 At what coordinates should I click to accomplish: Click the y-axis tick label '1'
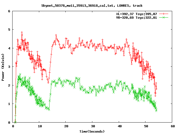point(9,104)
